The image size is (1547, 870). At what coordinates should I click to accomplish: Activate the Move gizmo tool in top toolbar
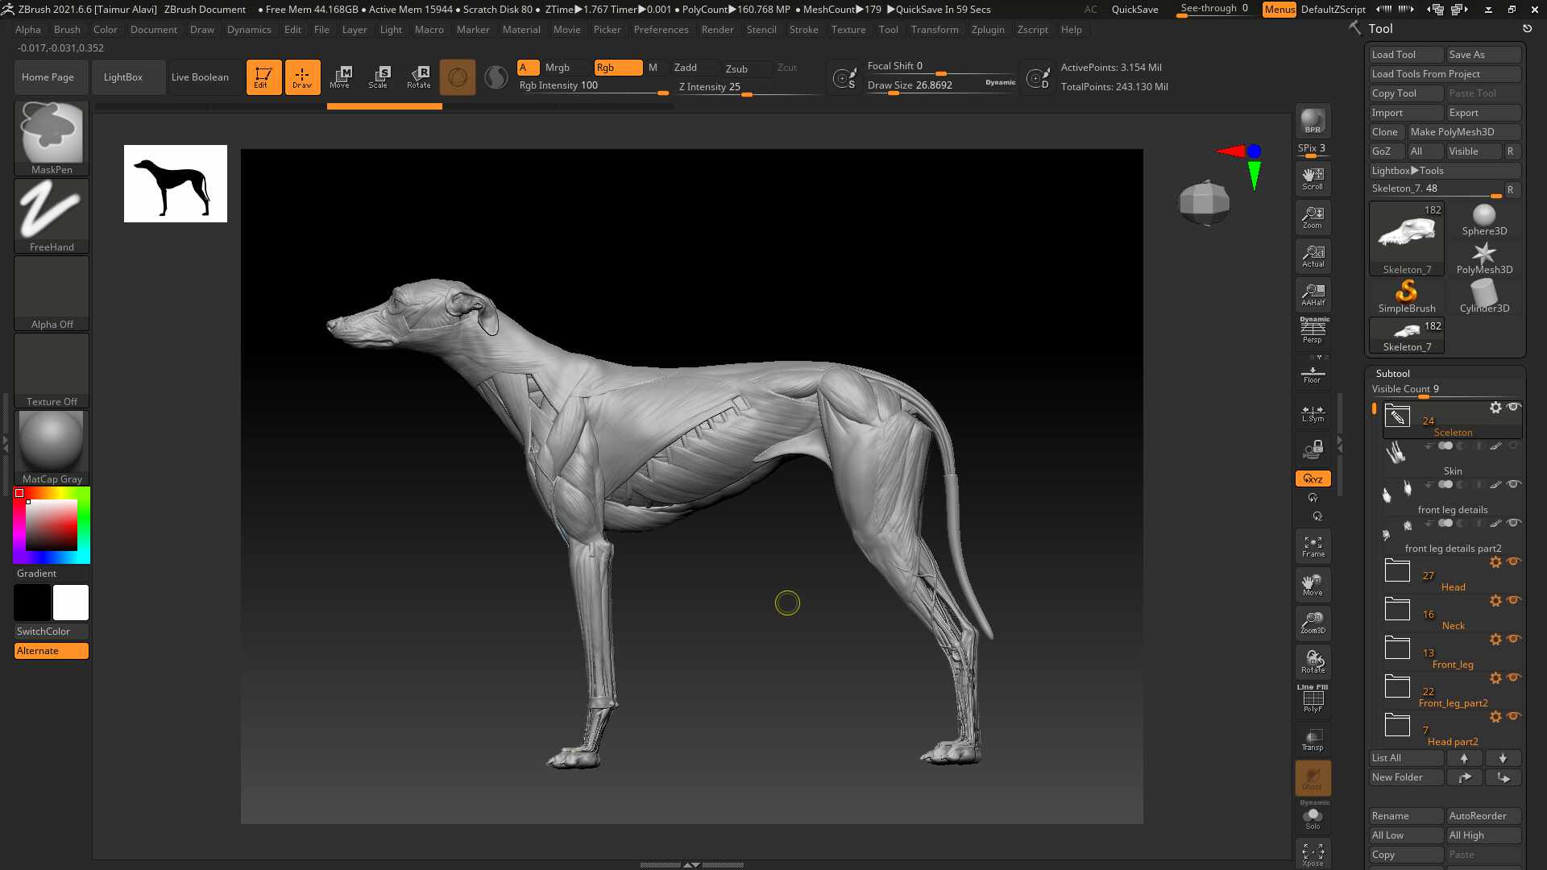coord(340,77)
